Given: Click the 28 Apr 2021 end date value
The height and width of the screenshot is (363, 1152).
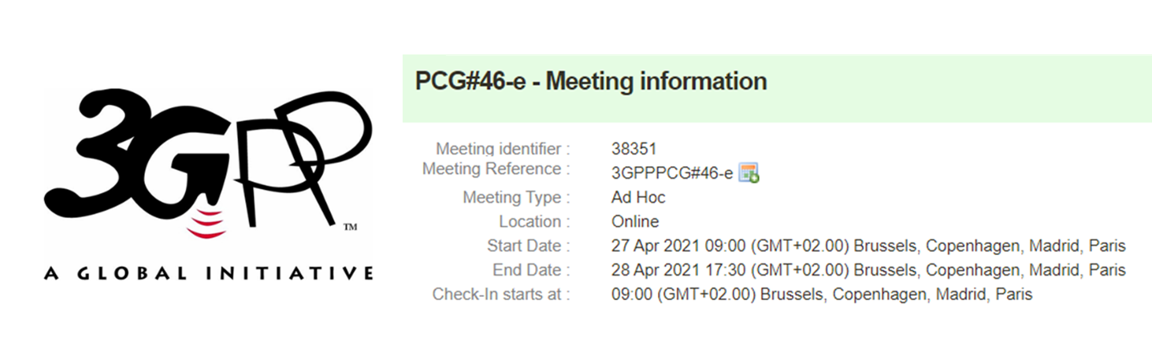Looking at the screenshot, I should point(868,271).
